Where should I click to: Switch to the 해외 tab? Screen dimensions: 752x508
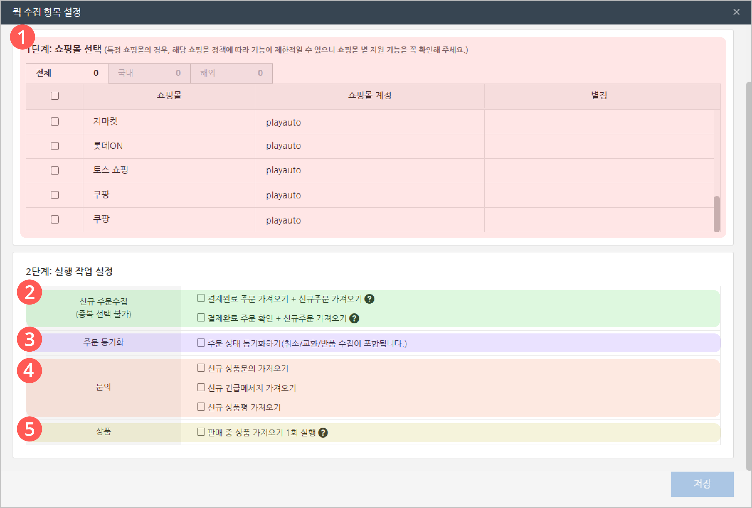point(231,73)
